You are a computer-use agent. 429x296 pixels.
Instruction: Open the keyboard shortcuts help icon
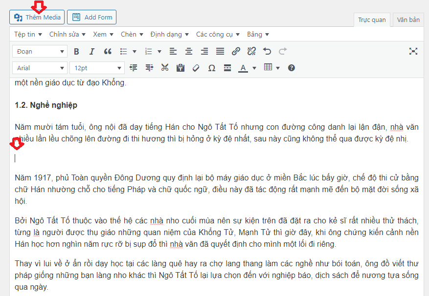[292, 68]
